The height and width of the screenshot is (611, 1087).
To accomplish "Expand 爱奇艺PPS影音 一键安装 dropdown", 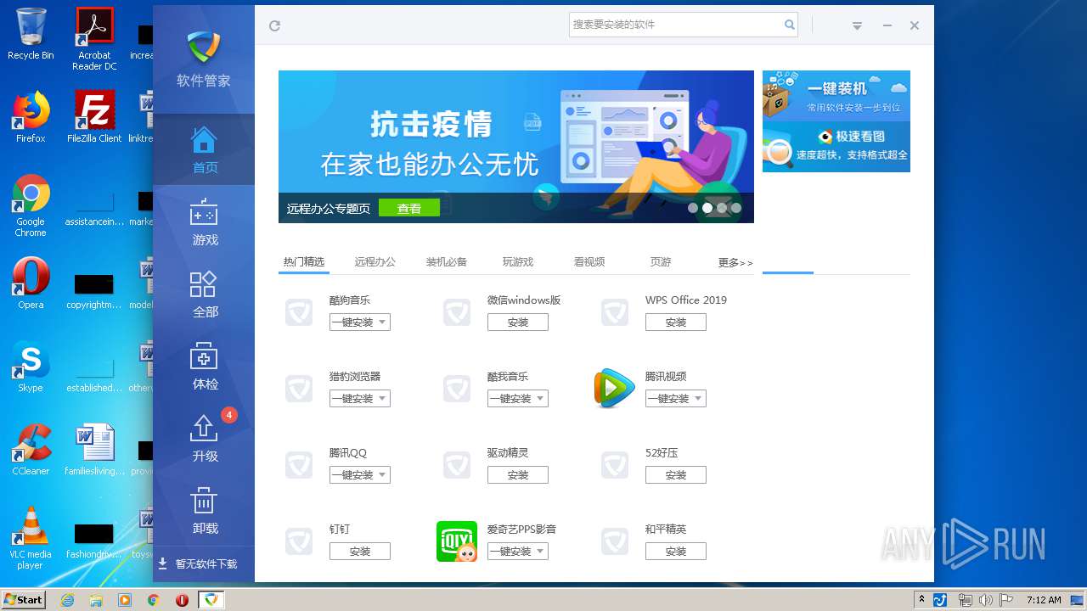I will [x=541, y=552].
